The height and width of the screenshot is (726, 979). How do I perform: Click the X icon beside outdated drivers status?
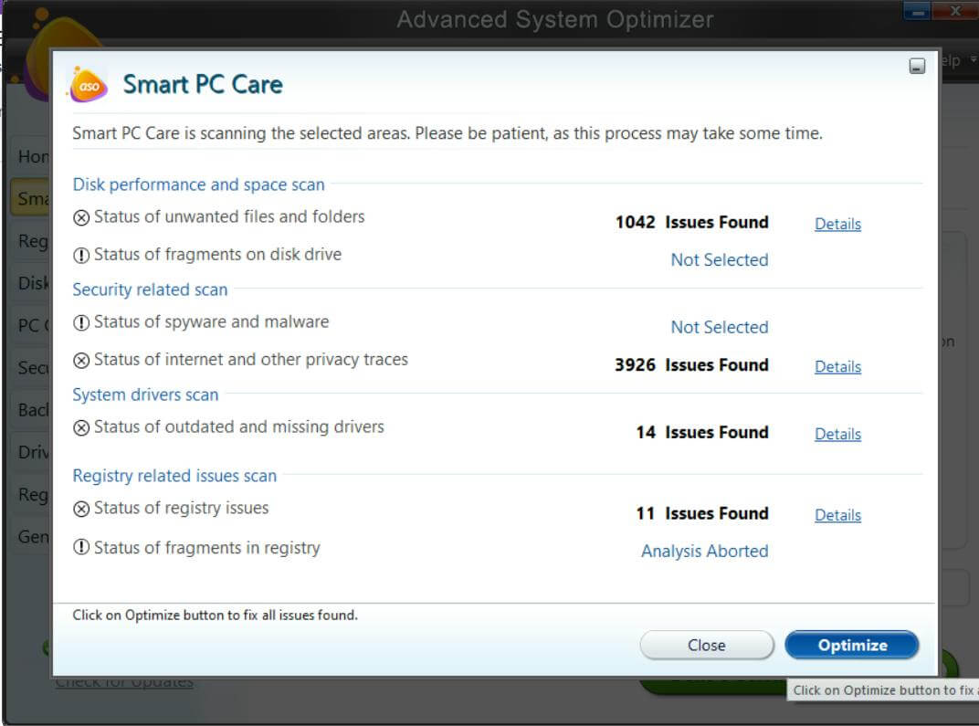(81, 427)
